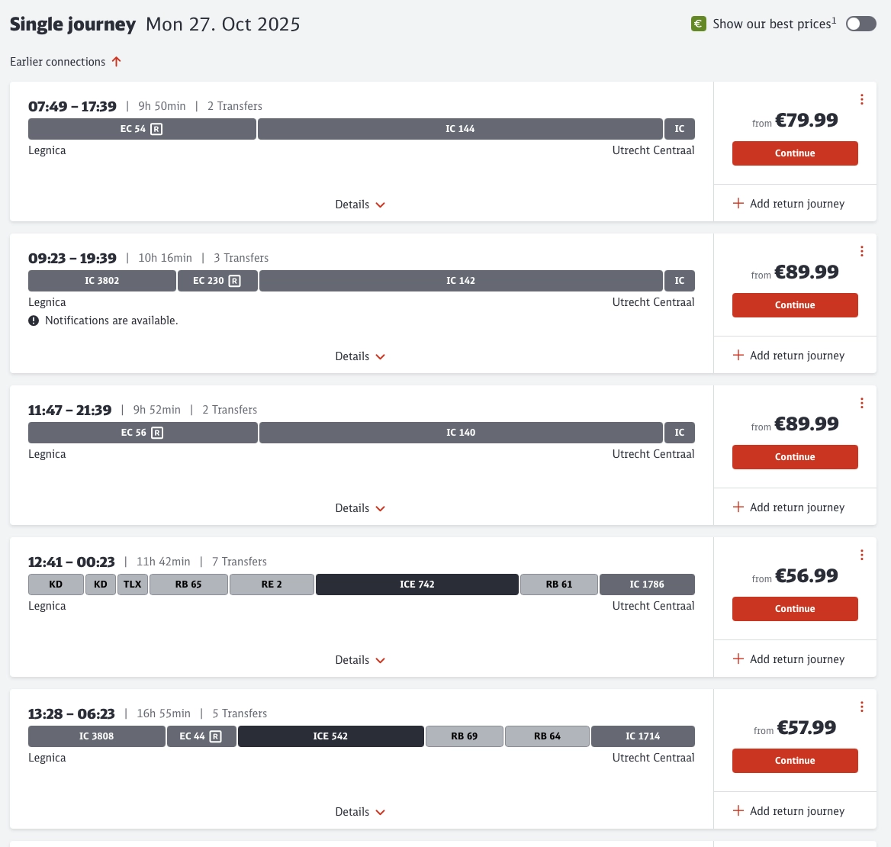
Task: Toggle Show our best prices switch
Action: [x=860, y=24]
